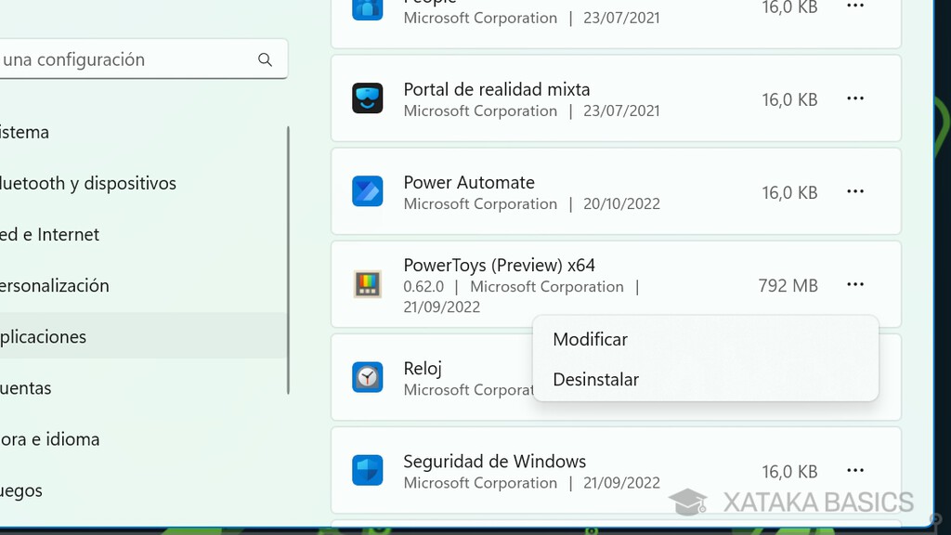This screenshot has width=951, height=535.
Task: Click the People app icon
Action: point(368,9)
